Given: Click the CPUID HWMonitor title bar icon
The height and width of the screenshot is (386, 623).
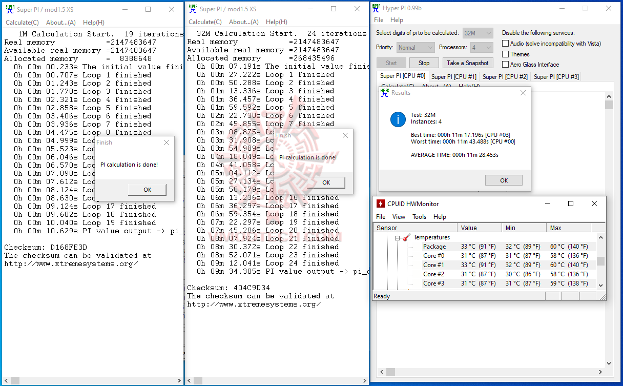Looking at the screenshot, I should 380,204.
